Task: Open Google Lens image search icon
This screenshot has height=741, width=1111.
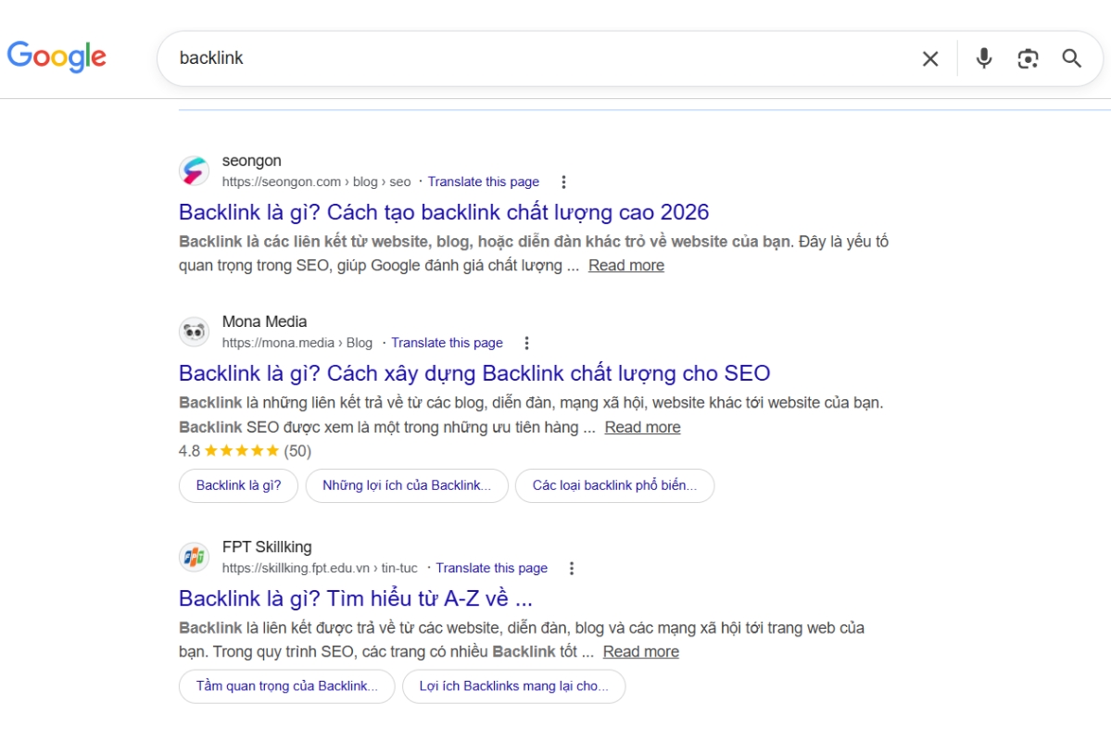Action: [1028, 58]
